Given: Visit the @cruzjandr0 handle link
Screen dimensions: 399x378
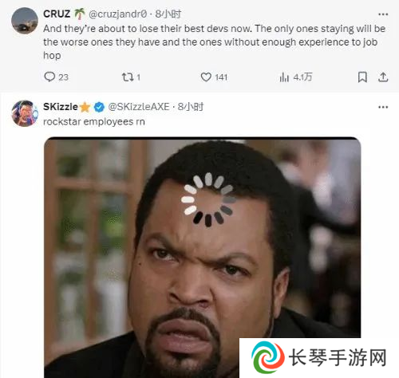Looking at the screenshot, I should coord(117,14).
